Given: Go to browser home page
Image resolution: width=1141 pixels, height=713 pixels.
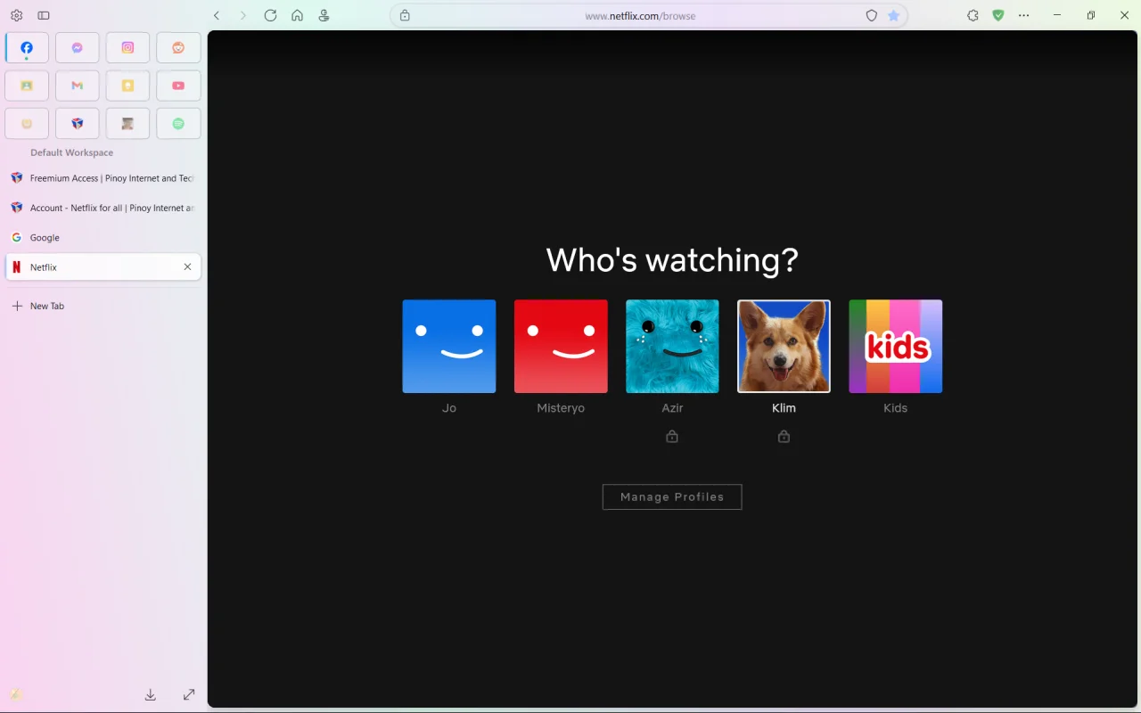Looking at the screenshot, I should point(297,15).
